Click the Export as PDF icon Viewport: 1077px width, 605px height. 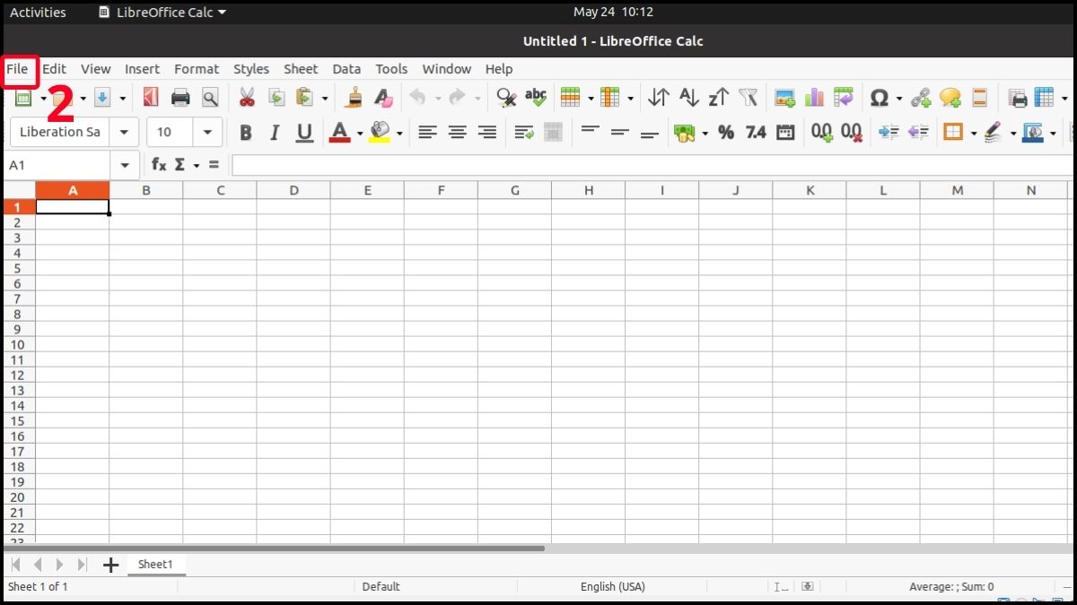coord(151,97)
